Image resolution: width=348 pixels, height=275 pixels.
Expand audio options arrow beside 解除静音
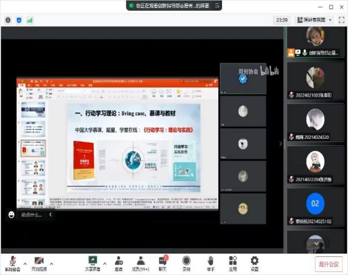point(25,263)
